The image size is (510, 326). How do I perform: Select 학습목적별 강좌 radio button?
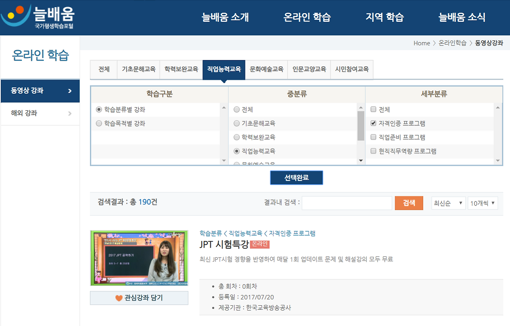pyautogui.click(x=99, y=124)
